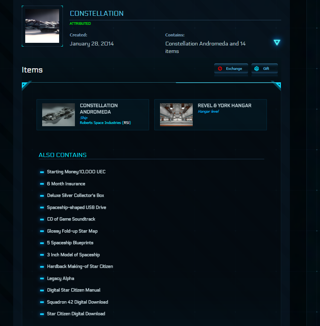Click the Hangar level label
Viewport: 320px width, 326px height.
pyautogui.click(x=208, y=112)
